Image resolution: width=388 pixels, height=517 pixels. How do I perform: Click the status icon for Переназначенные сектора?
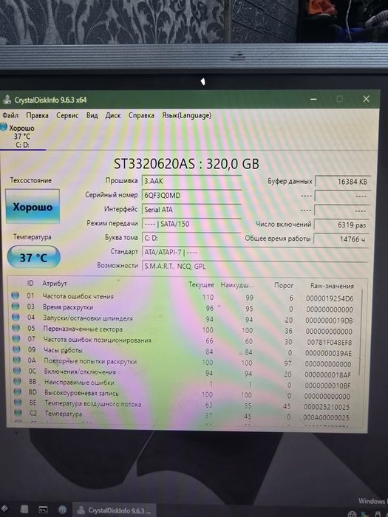16,328
